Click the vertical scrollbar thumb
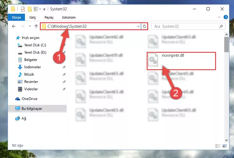 click(x=226, y=45)
